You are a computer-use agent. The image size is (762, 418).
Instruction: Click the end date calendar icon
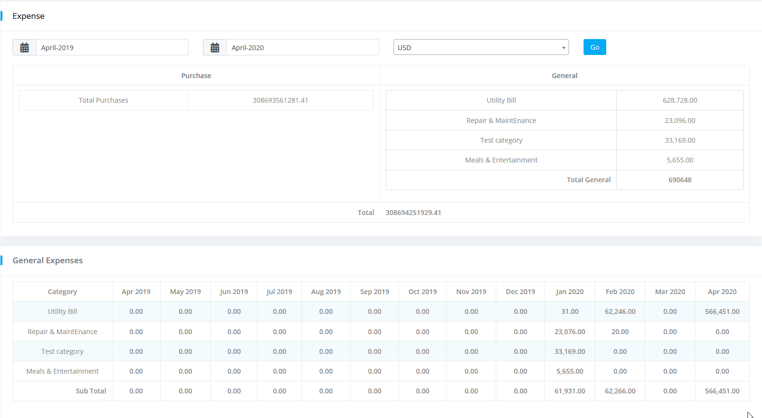click(x=215, y=48)
